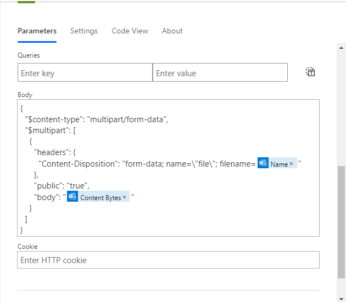Remove the Content Bytes token
Viewport: 346px width, 302px height.
[125, 197]
